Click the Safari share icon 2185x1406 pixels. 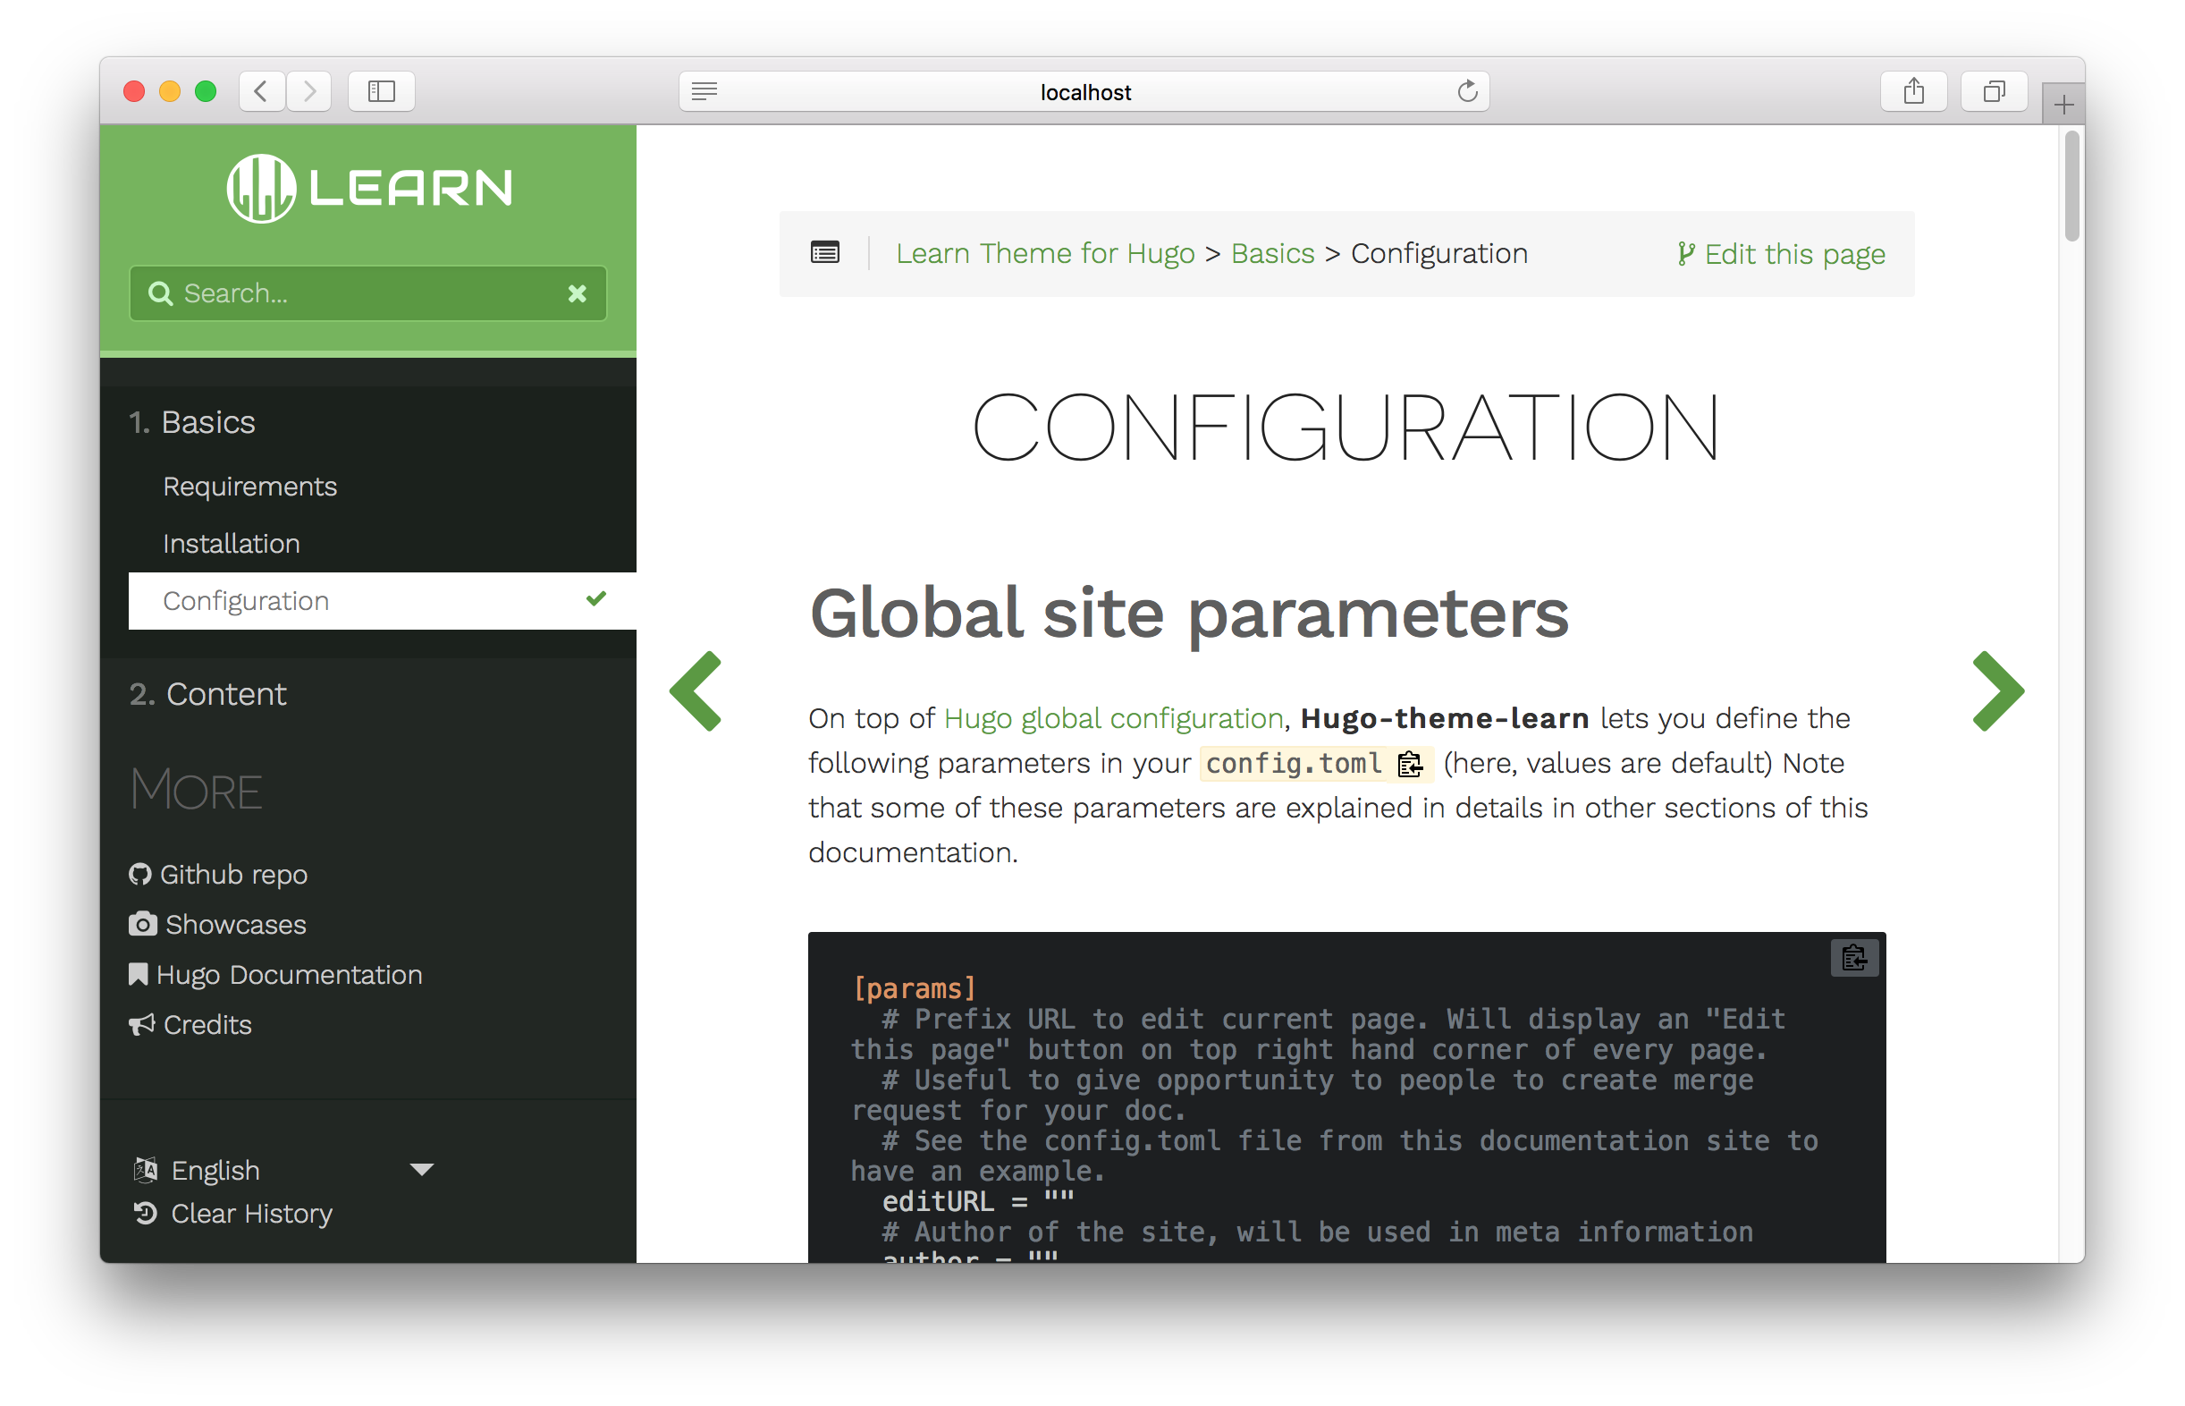(1913, 91)
